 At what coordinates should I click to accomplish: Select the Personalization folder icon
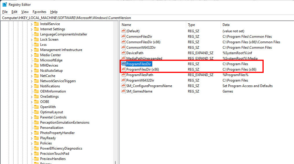[36, 127]
